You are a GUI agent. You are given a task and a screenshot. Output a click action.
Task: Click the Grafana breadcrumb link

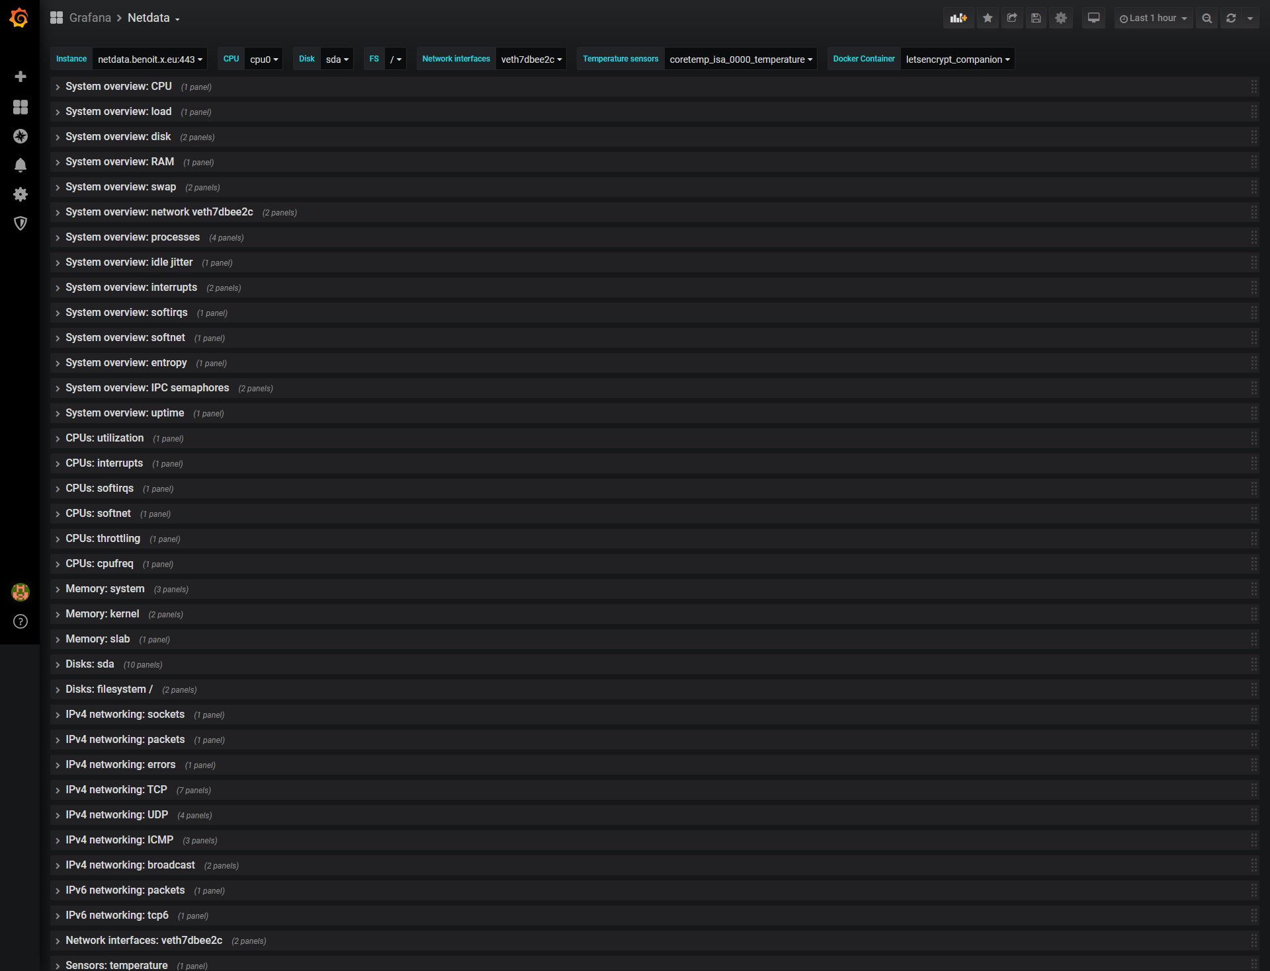tap(90, 18)
